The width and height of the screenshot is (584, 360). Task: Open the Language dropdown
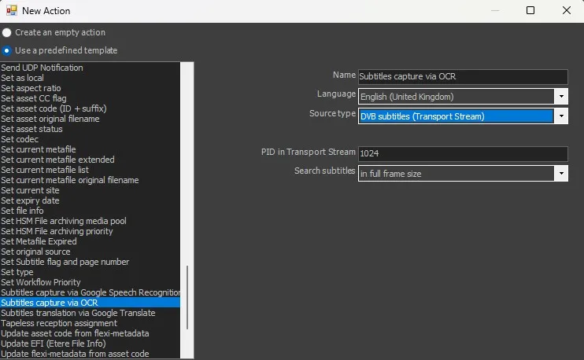tap(560, 97)
